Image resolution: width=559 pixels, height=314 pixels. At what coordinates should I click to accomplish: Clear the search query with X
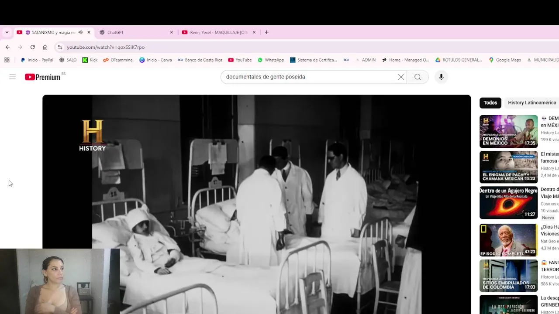401,77
